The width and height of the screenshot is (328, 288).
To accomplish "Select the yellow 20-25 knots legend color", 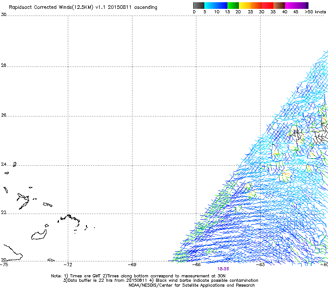I will click(245, 5).
